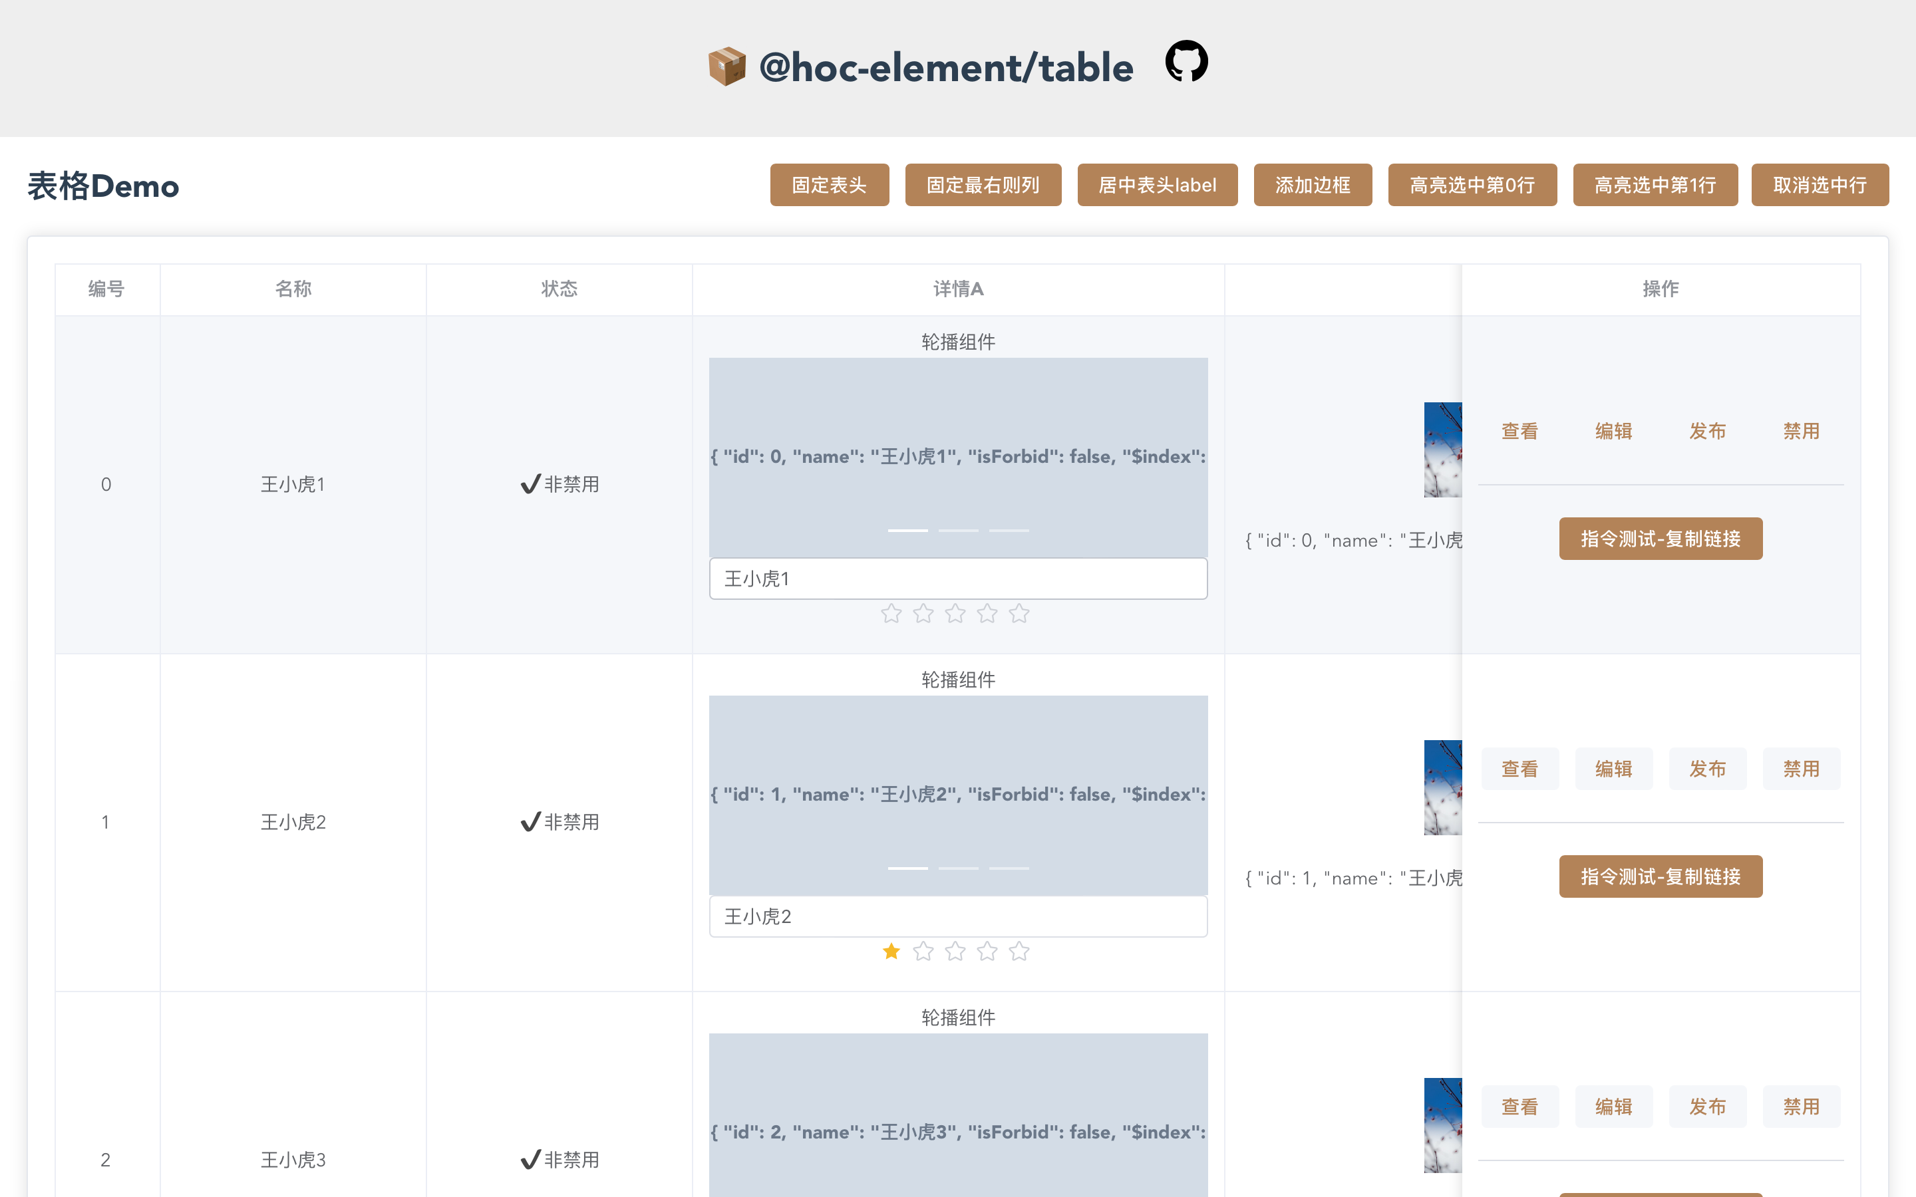Image resolution: width=1916 pixels, height=1197 pixels.
Task: Click 查看 in row 0 operations
Action: tap(1520, 431)
